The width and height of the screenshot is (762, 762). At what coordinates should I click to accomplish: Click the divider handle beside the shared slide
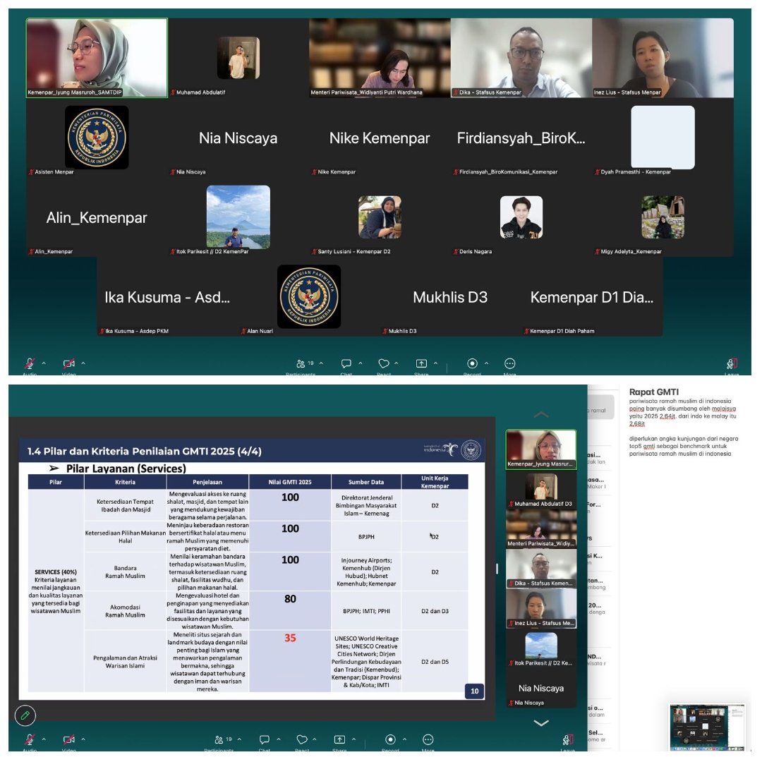coord(497,569)
